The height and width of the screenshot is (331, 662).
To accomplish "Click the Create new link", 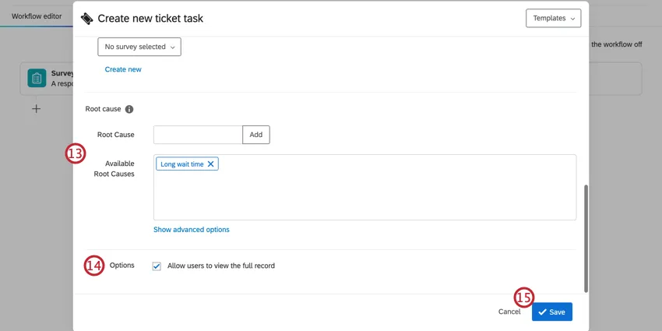I will tap(123, 69).
